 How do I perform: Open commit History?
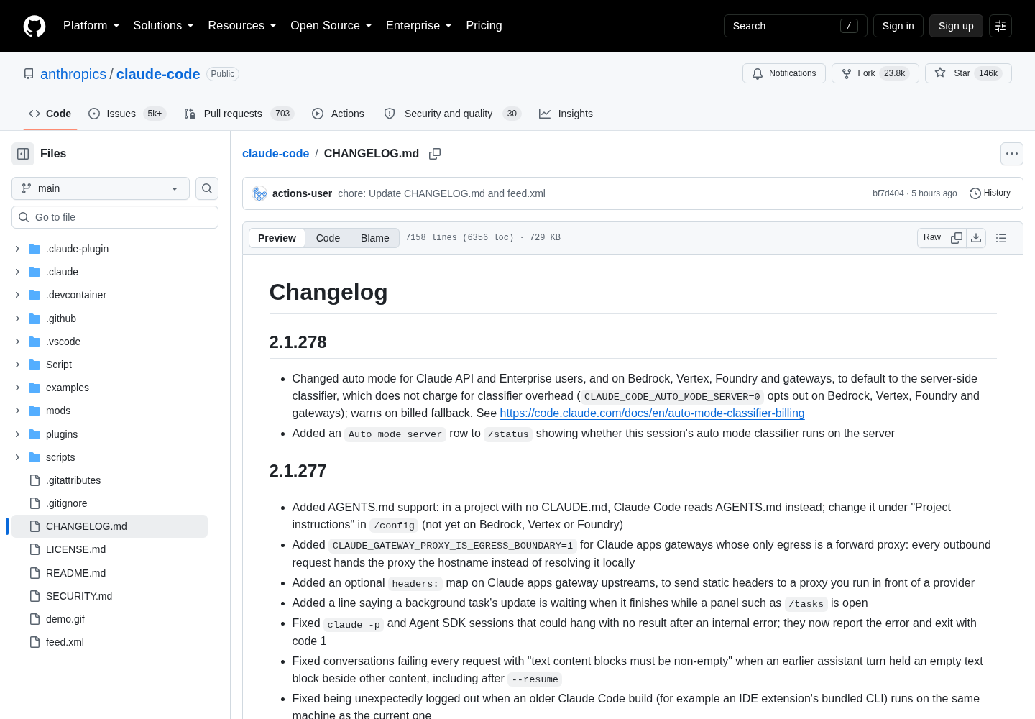pyautogui.click(x=990, y=193)
